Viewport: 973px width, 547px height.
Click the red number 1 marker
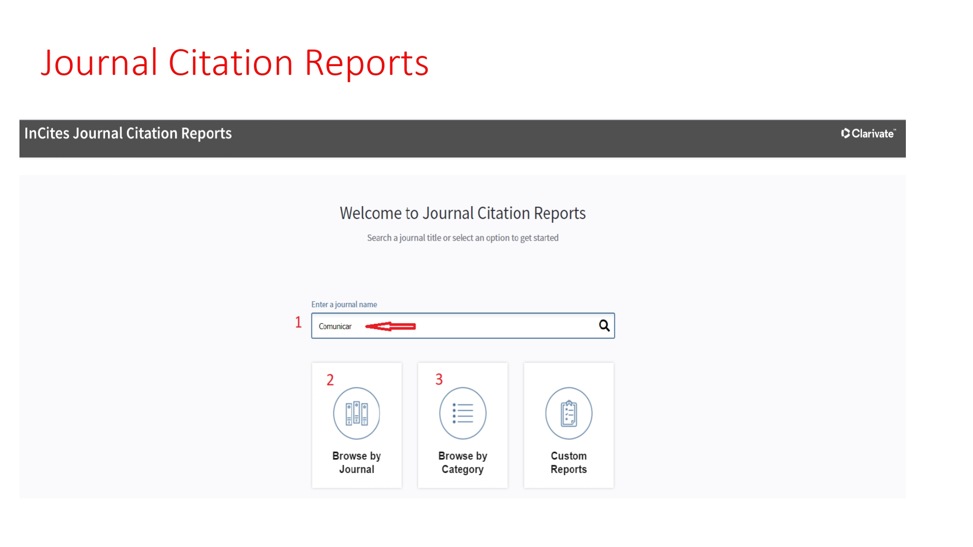(298, 322)
